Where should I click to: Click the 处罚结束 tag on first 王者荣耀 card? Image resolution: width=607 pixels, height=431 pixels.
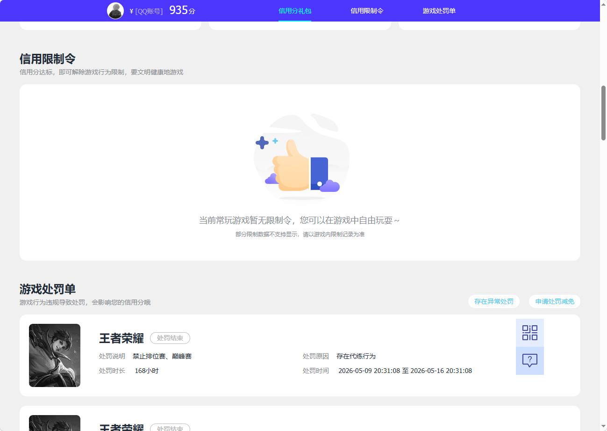tap(170, 338)
